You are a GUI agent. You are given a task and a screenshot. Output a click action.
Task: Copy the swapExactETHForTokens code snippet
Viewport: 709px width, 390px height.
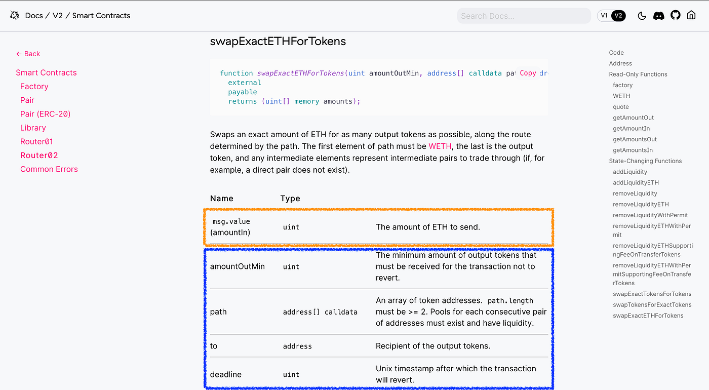528,73
